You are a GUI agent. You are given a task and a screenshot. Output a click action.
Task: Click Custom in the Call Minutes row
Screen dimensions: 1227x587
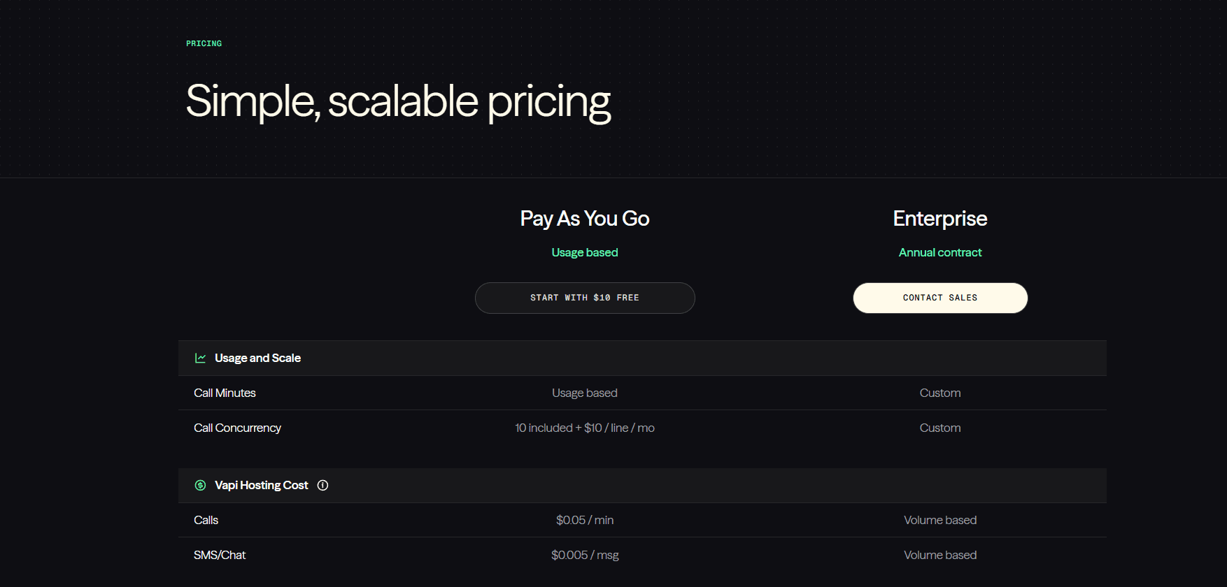click(940, 393)
